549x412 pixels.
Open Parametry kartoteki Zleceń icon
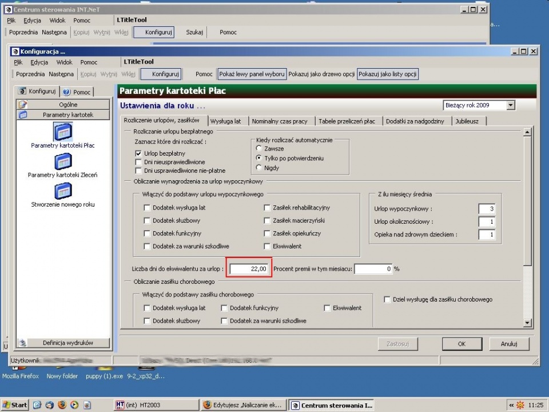(63, 161)
